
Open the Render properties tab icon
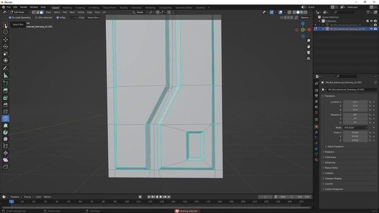tap(316, 90)
